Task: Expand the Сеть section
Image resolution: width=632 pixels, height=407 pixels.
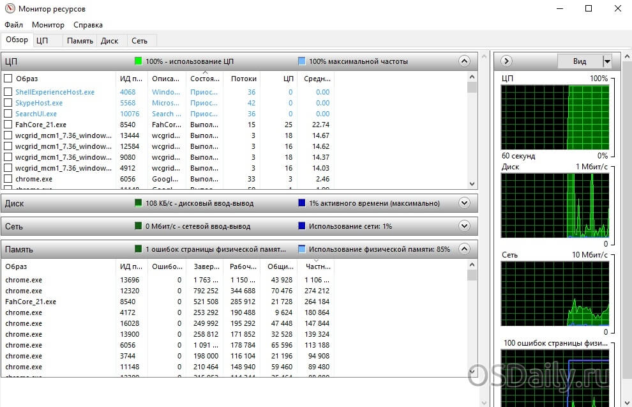Action: point(464,226)
